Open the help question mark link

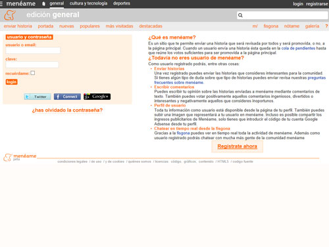tap(326, 26)
